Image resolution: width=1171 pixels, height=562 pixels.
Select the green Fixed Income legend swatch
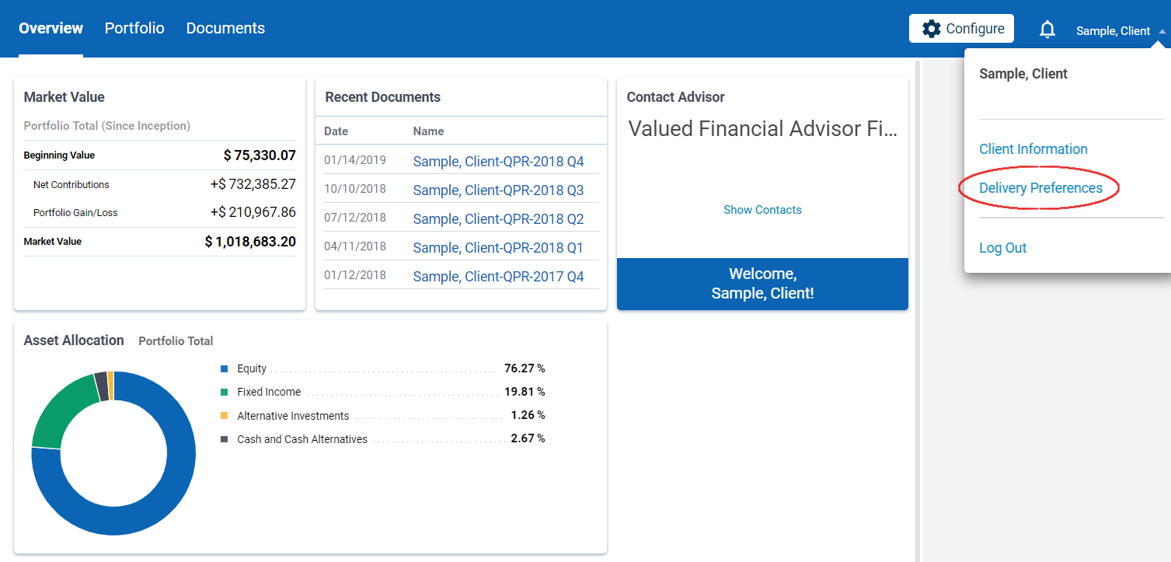pos(225,391)
